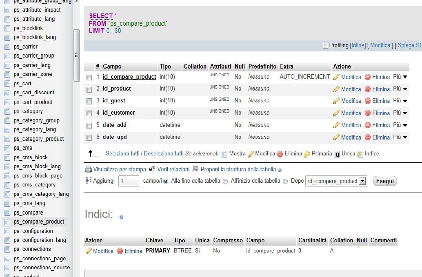Open Più dropdown for date_add row

[400, 125]
